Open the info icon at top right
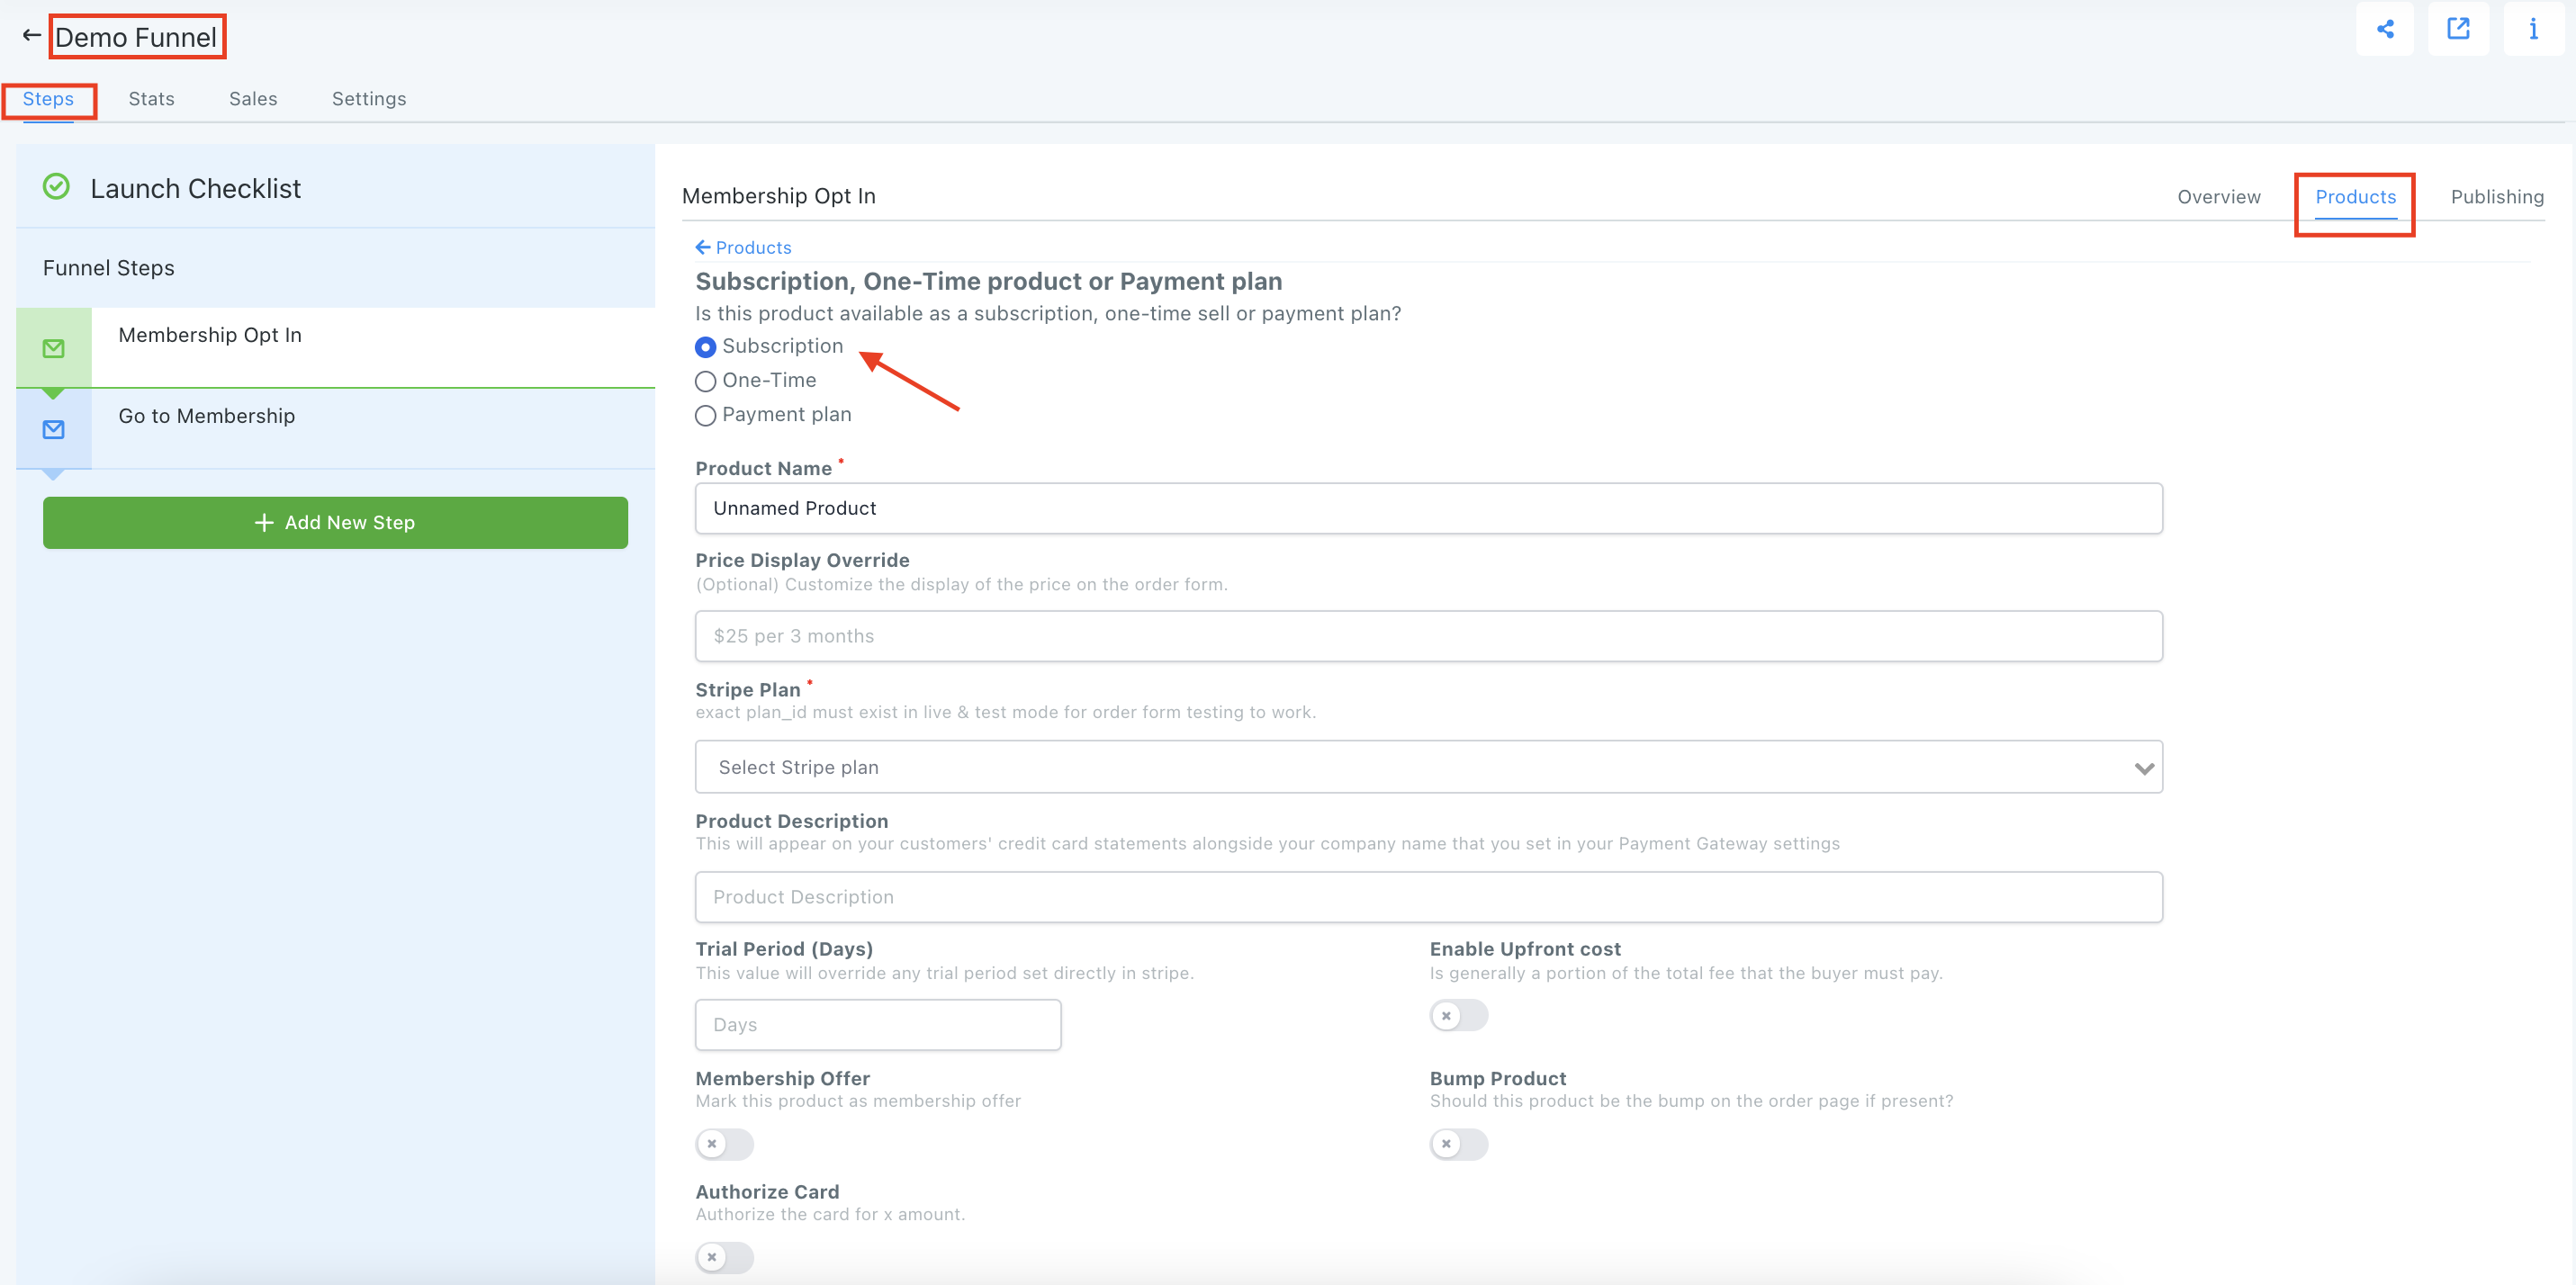This screenshot has width=2576, height=1285. click(x=2532, y=29)
